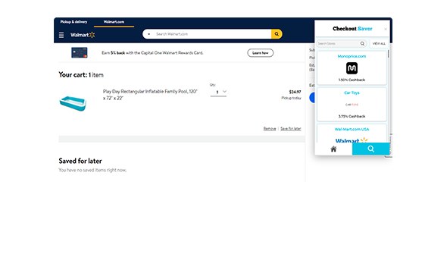This screenshot has width=447, height=273.
Task: Switch to Pickup & delivery tab
Action: point(73,22)
